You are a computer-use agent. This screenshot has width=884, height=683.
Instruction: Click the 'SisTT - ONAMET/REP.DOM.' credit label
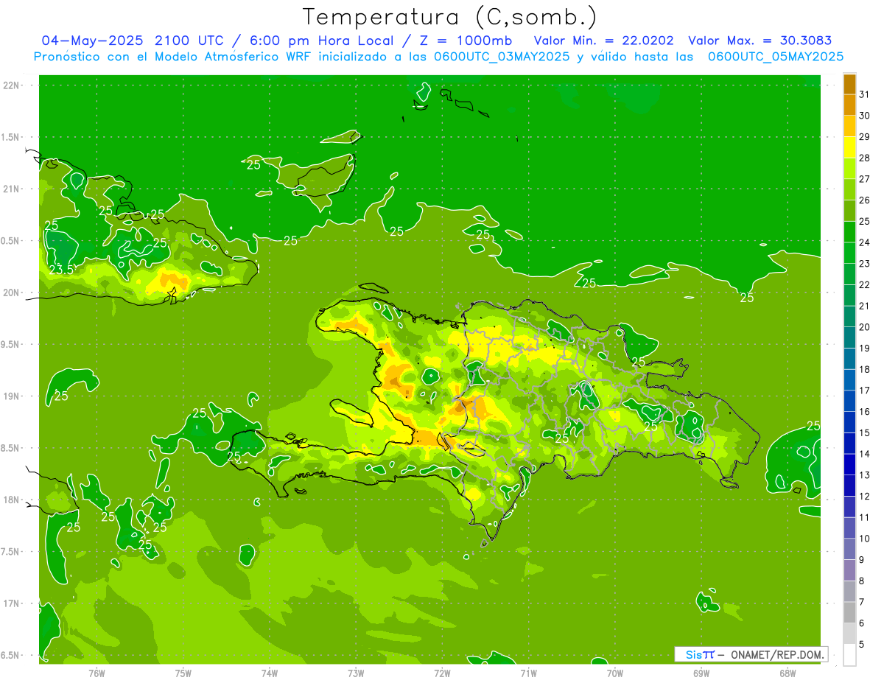click(x=751, y=654)
